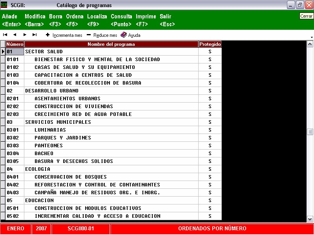
Task: Click number cell 0403
Action: 15,193
